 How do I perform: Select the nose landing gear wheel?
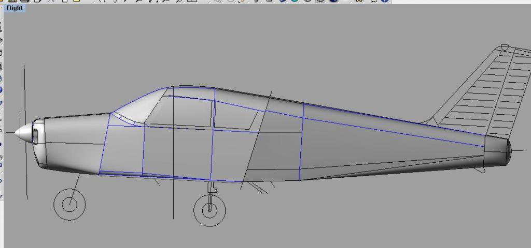coord(69,204)
